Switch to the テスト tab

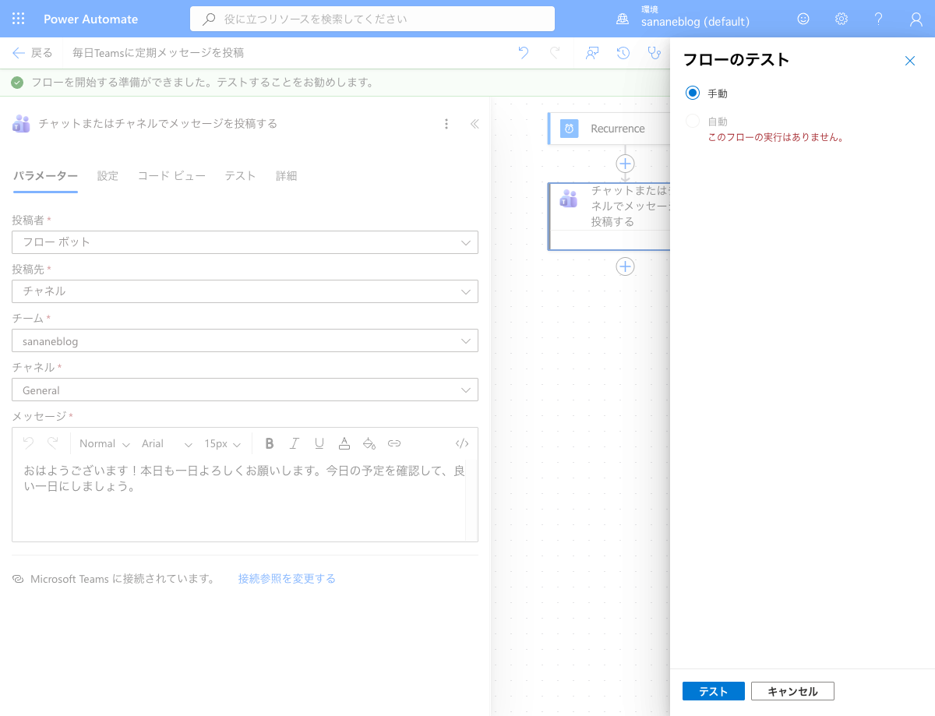240,176
